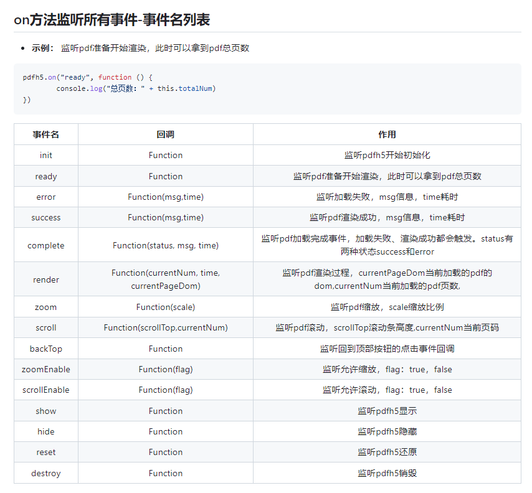Image resolution: width=532 pixels, height=493 pixels.
Task: Click Function(currentNum, time, currentPageDom) callback cell
Action: point(166,279)
